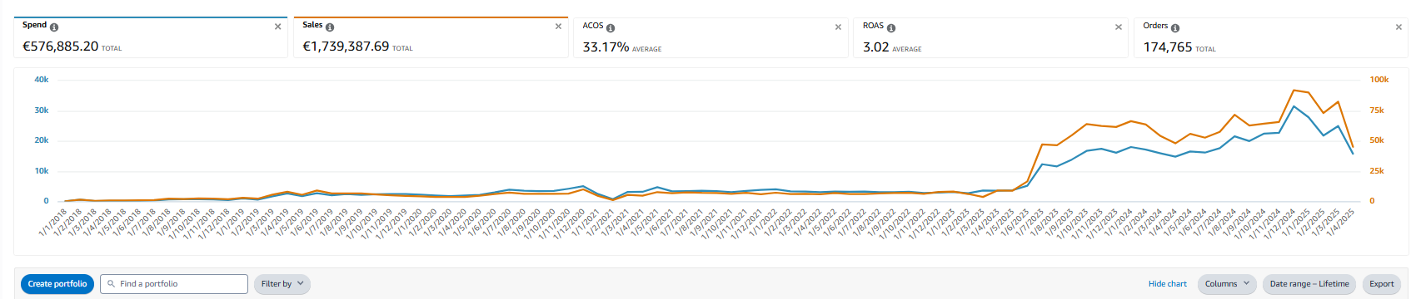
Task: Select the Sales metric card
Action: pyautogui.click(x=431, y=37)
